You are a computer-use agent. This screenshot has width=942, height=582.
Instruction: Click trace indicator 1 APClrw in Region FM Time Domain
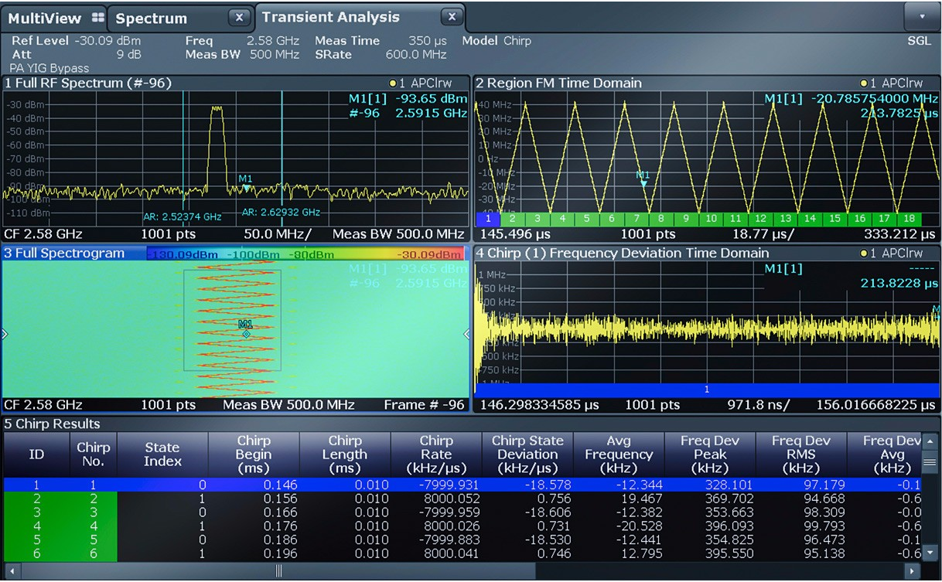point(891,83)
